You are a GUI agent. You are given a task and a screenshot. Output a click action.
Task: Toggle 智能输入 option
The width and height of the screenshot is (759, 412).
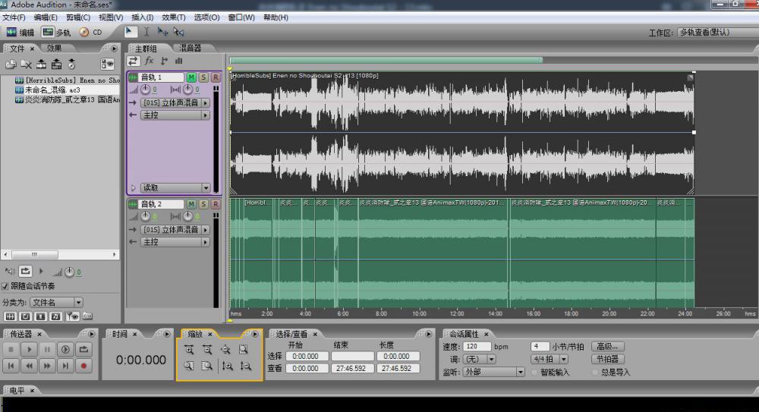point(534,373)
